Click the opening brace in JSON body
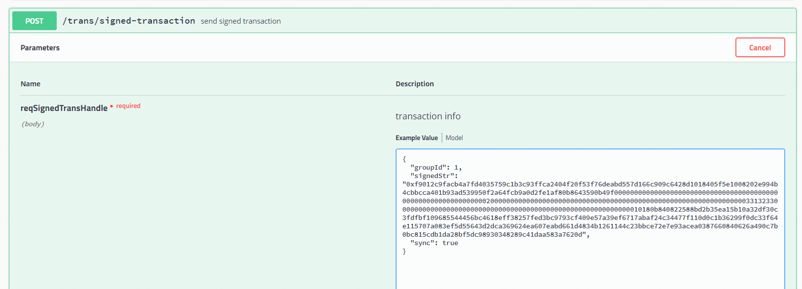 click(404, 159)
